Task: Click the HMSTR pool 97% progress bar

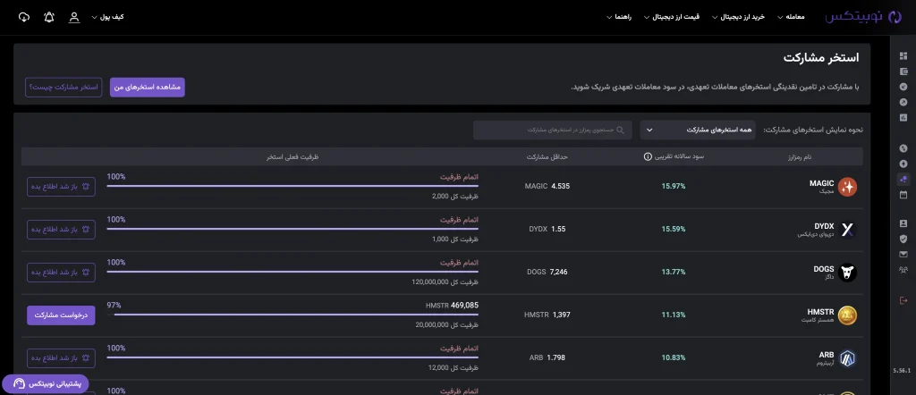Action: (x=293, y=315)
